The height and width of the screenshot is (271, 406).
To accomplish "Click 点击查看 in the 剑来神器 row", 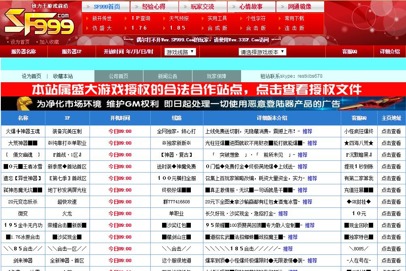I will click(391, 260).
